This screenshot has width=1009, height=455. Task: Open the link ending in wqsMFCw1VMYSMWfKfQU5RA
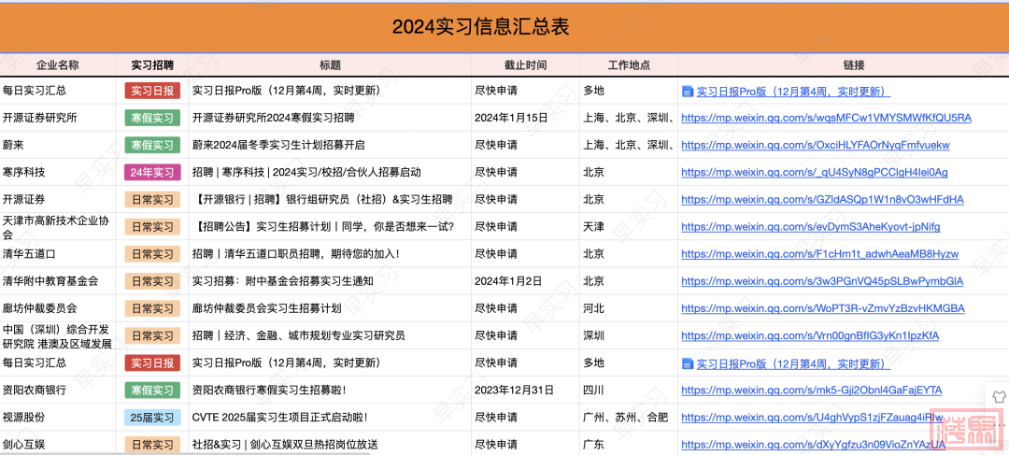coord(826,119)
